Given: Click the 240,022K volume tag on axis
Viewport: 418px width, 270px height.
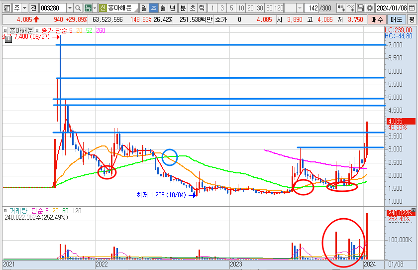Looking at the screenshot, I should [x=400, y=213].
